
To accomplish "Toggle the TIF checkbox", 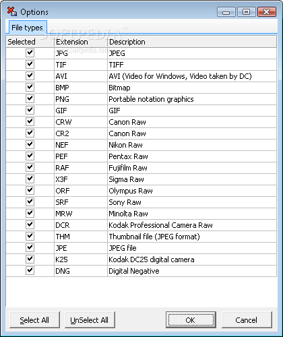I will 30,65.
